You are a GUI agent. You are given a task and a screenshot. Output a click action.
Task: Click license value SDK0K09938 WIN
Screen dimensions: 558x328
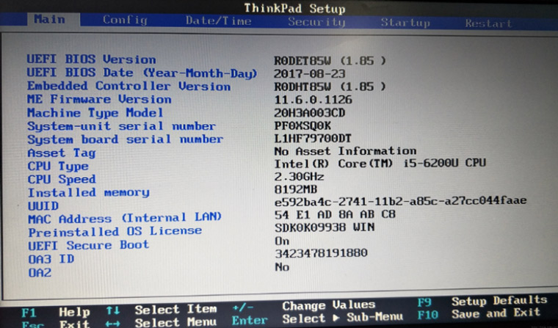coord(325,227)
